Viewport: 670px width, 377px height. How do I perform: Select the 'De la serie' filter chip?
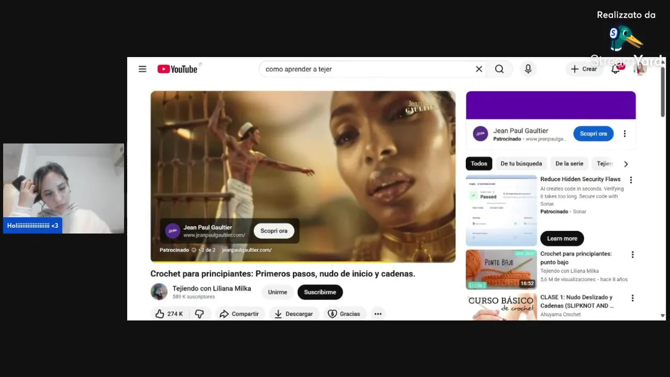[569, 163]
